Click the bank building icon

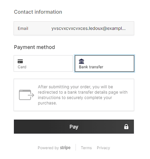coord(81,61)
